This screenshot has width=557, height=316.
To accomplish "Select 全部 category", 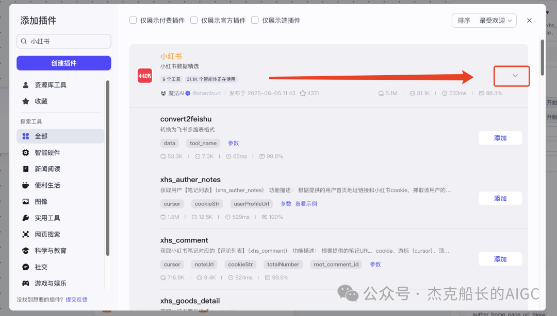I will (x=60, y=136).
